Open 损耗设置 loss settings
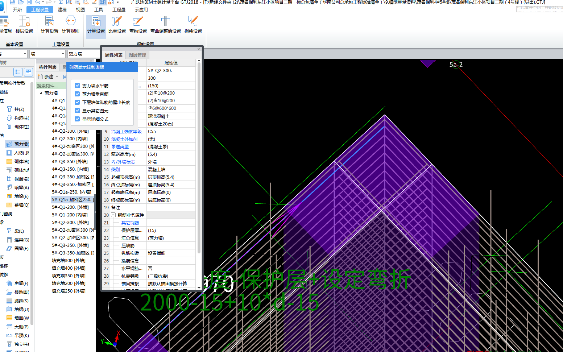The image size is (563, 352). [193, 25]
